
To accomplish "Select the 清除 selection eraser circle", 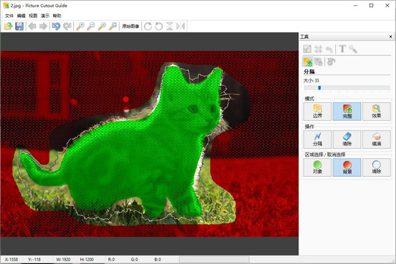I will (x=376, y=167).
